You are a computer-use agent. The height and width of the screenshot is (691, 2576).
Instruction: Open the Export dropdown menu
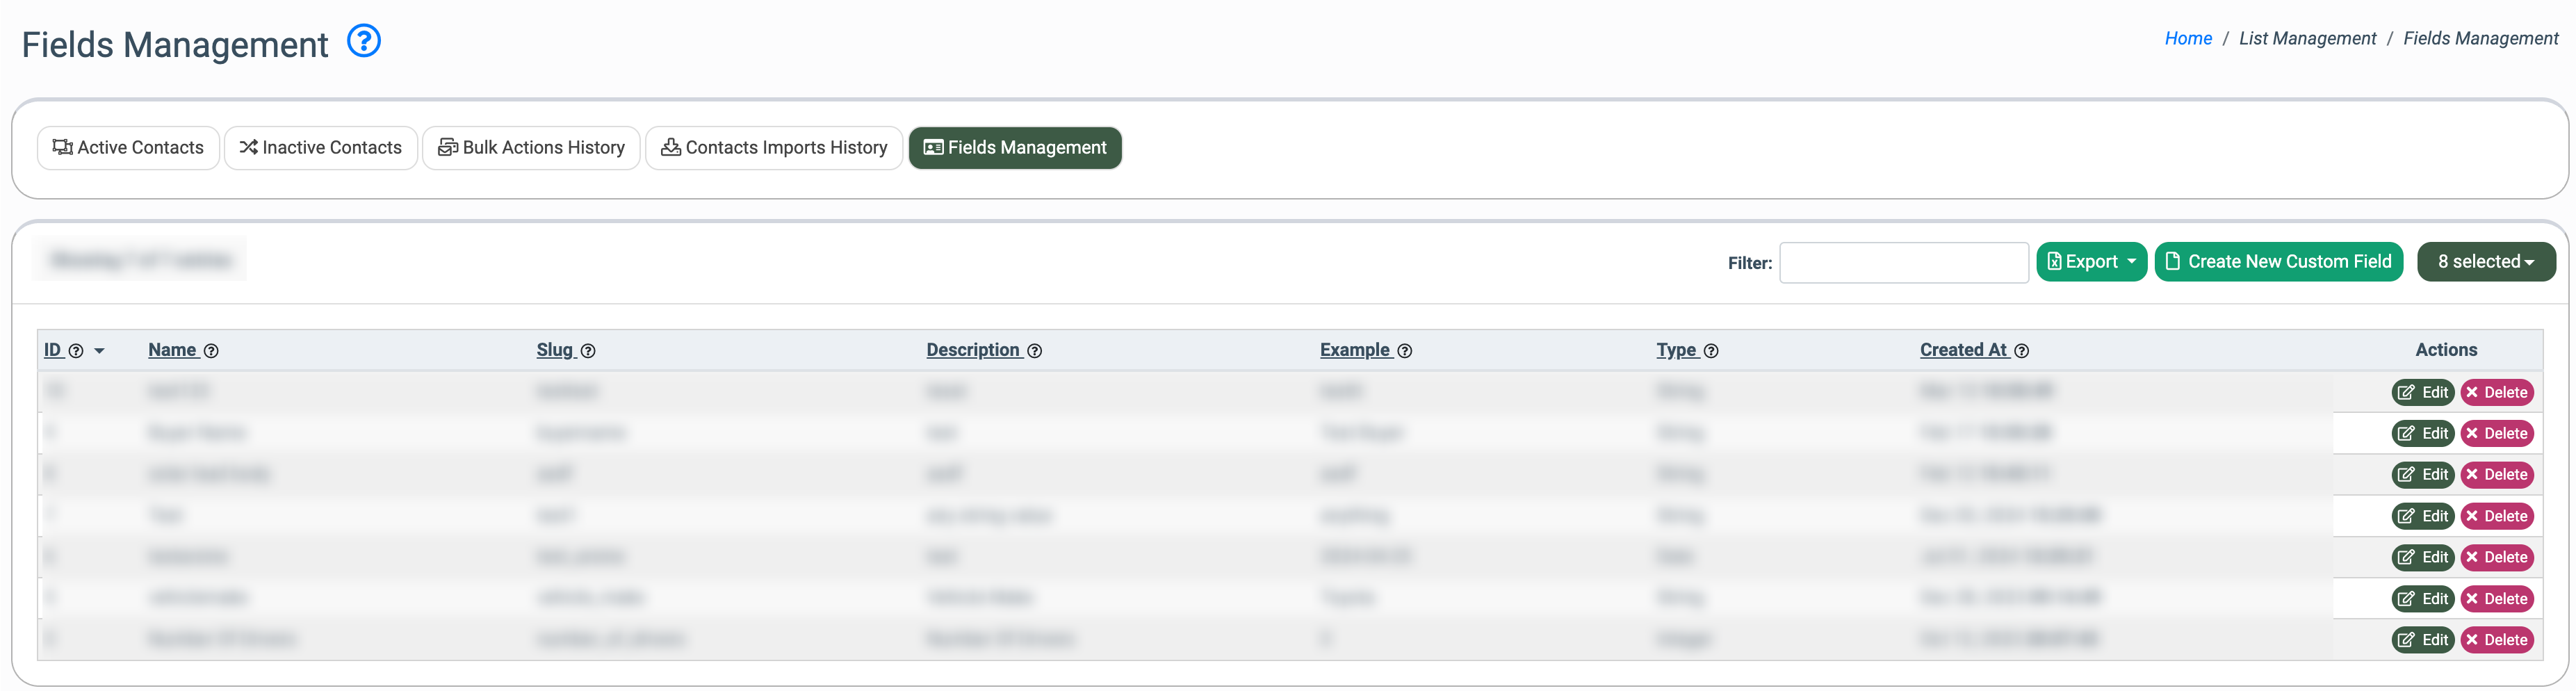point(2091,262)
